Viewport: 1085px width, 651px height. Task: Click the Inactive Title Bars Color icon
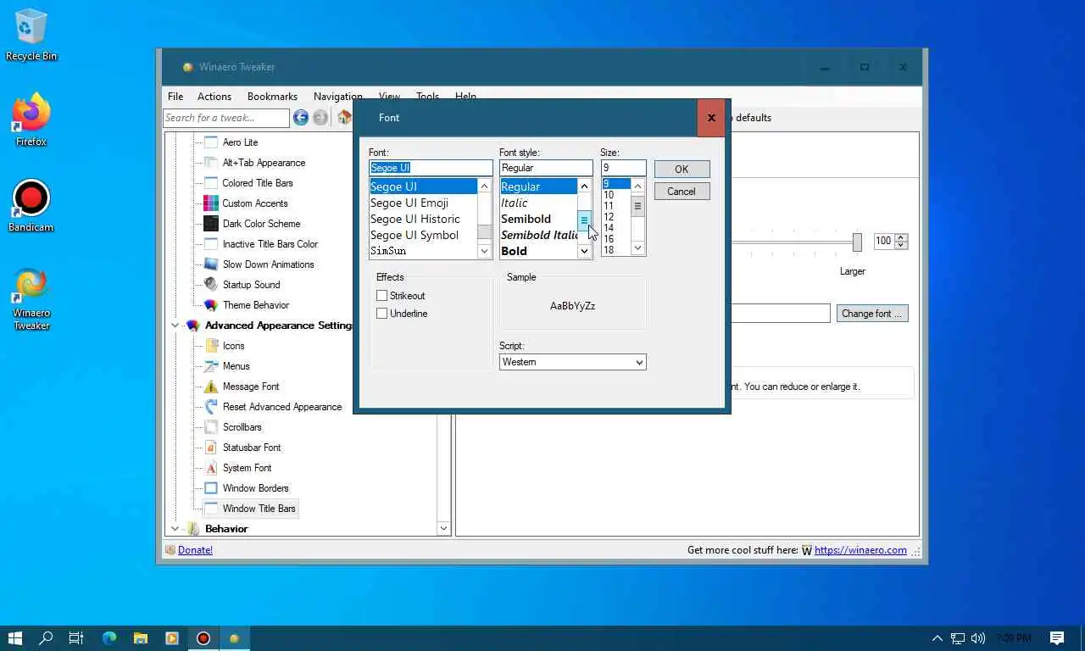[211, 244]
